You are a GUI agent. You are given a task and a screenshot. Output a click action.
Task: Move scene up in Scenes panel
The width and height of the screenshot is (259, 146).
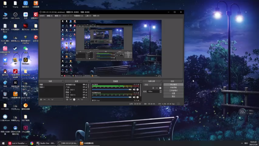tap(49, 100)
